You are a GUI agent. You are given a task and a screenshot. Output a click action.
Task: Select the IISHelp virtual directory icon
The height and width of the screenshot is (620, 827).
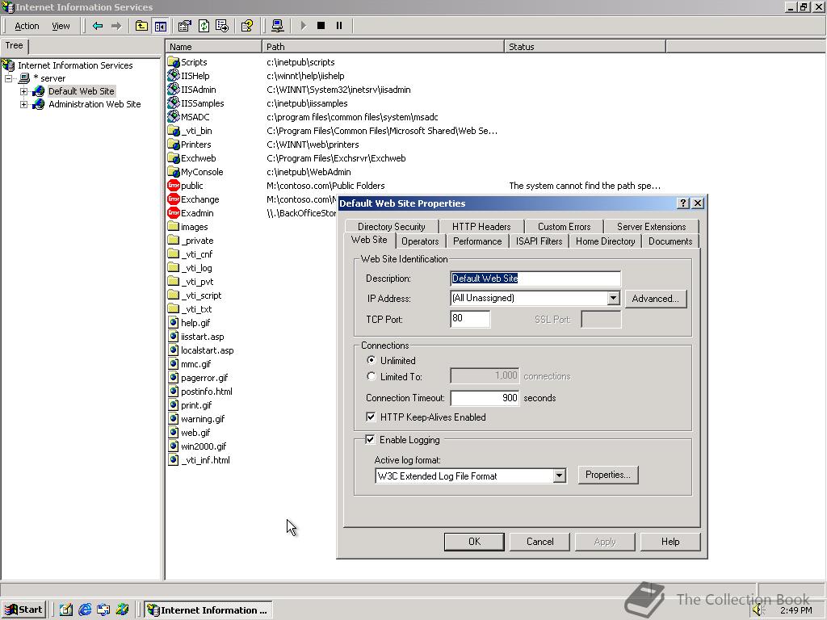tap(174, 76)
